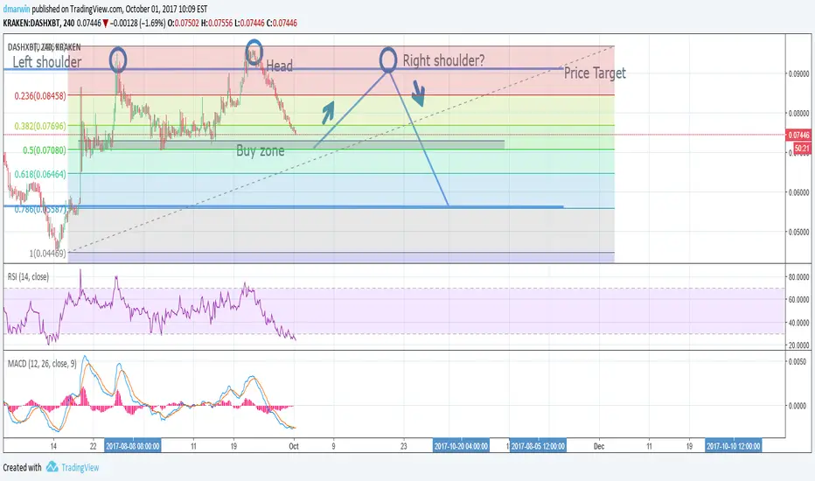815x481 pixels.
Task: Select the Price Target label
Action: 595,73
